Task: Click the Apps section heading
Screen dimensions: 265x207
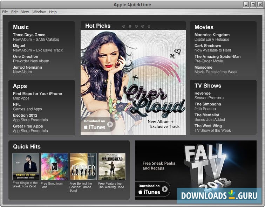Action: (x=20, y=86)
